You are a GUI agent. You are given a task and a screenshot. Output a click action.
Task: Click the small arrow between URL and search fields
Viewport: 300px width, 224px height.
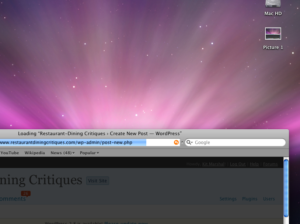coord(182,143)
